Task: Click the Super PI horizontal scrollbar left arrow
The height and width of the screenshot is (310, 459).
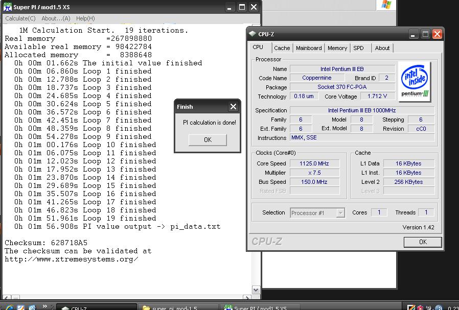Action: tap(7, 298)
